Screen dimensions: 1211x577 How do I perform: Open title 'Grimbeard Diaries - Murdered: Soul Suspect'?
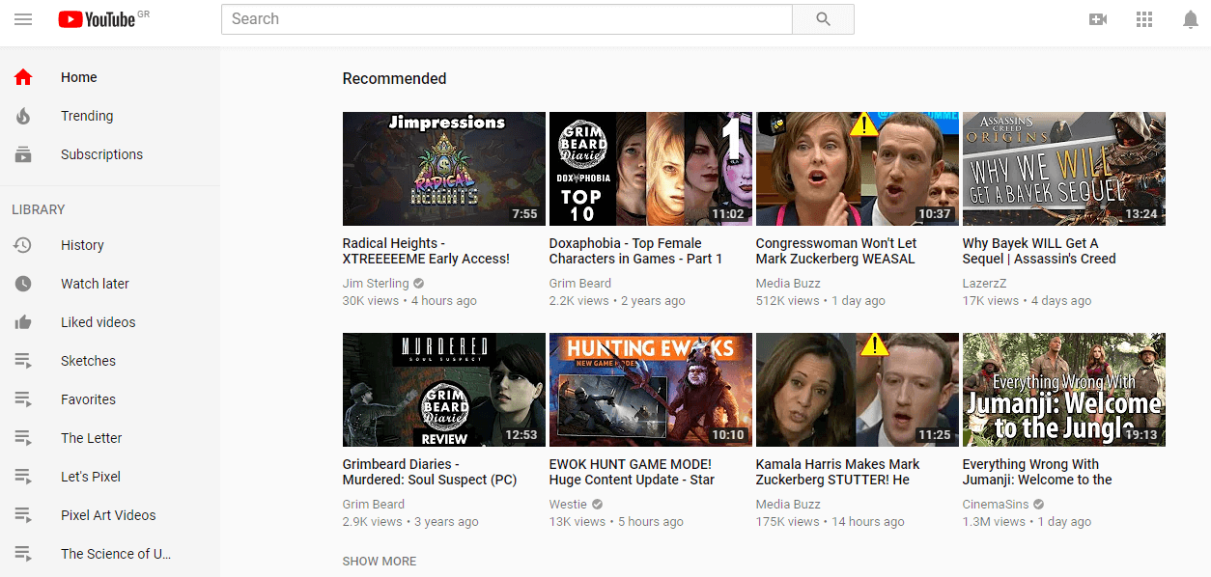[430, 472]
